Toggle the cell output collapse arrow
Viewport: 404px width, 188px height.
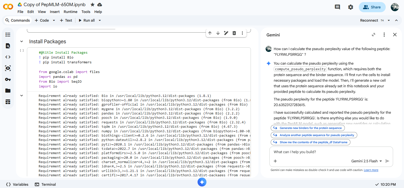(22, 96)
